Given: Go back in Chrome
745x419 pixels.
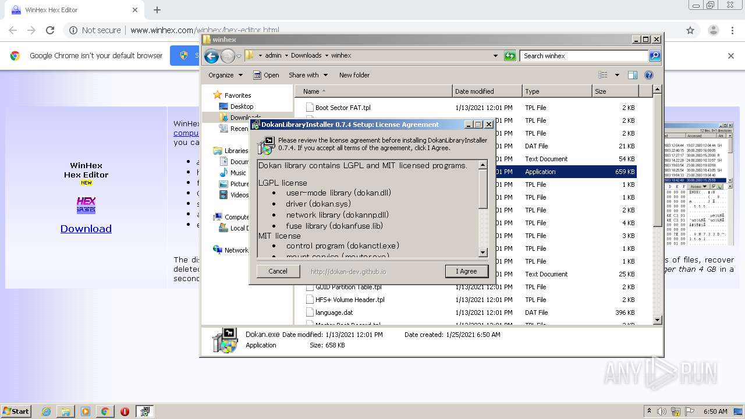Looking at the screenshot, I should pyautogui.click(x=13, y=30).
